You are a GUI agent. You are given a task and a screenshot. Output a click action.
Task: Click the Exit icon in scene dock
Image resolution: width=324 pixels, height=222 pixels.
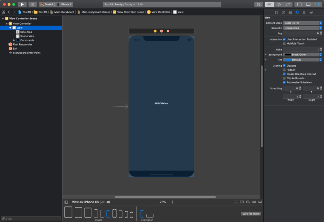[x=168, y=31]
